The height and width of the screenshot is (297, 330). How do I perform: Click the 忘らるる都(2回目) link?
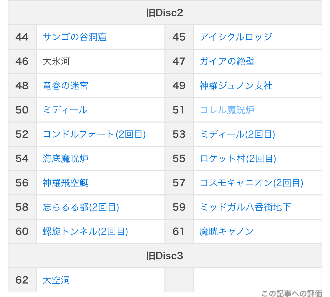(x=81, y=207)
